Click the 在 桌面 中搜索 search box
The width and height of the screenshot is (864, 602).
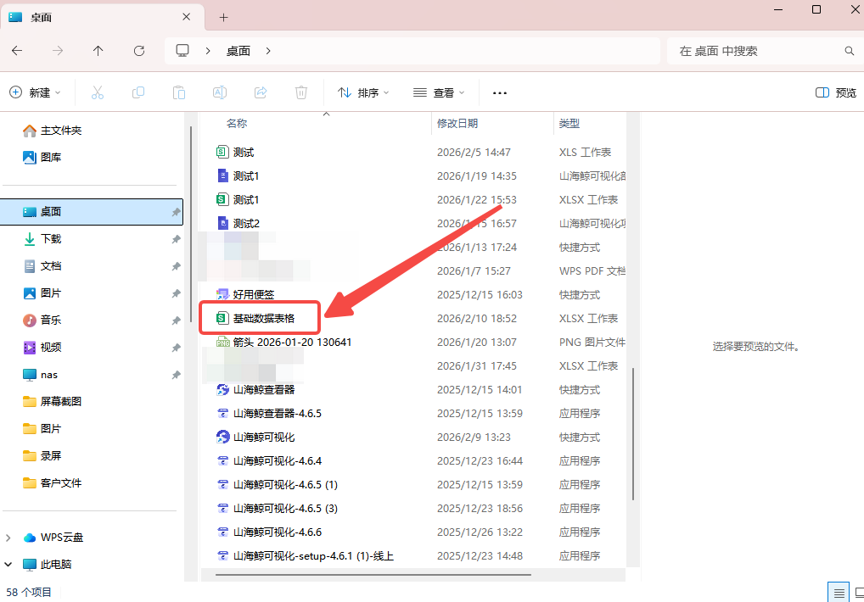pyautogui.click(x=760, y=51)
